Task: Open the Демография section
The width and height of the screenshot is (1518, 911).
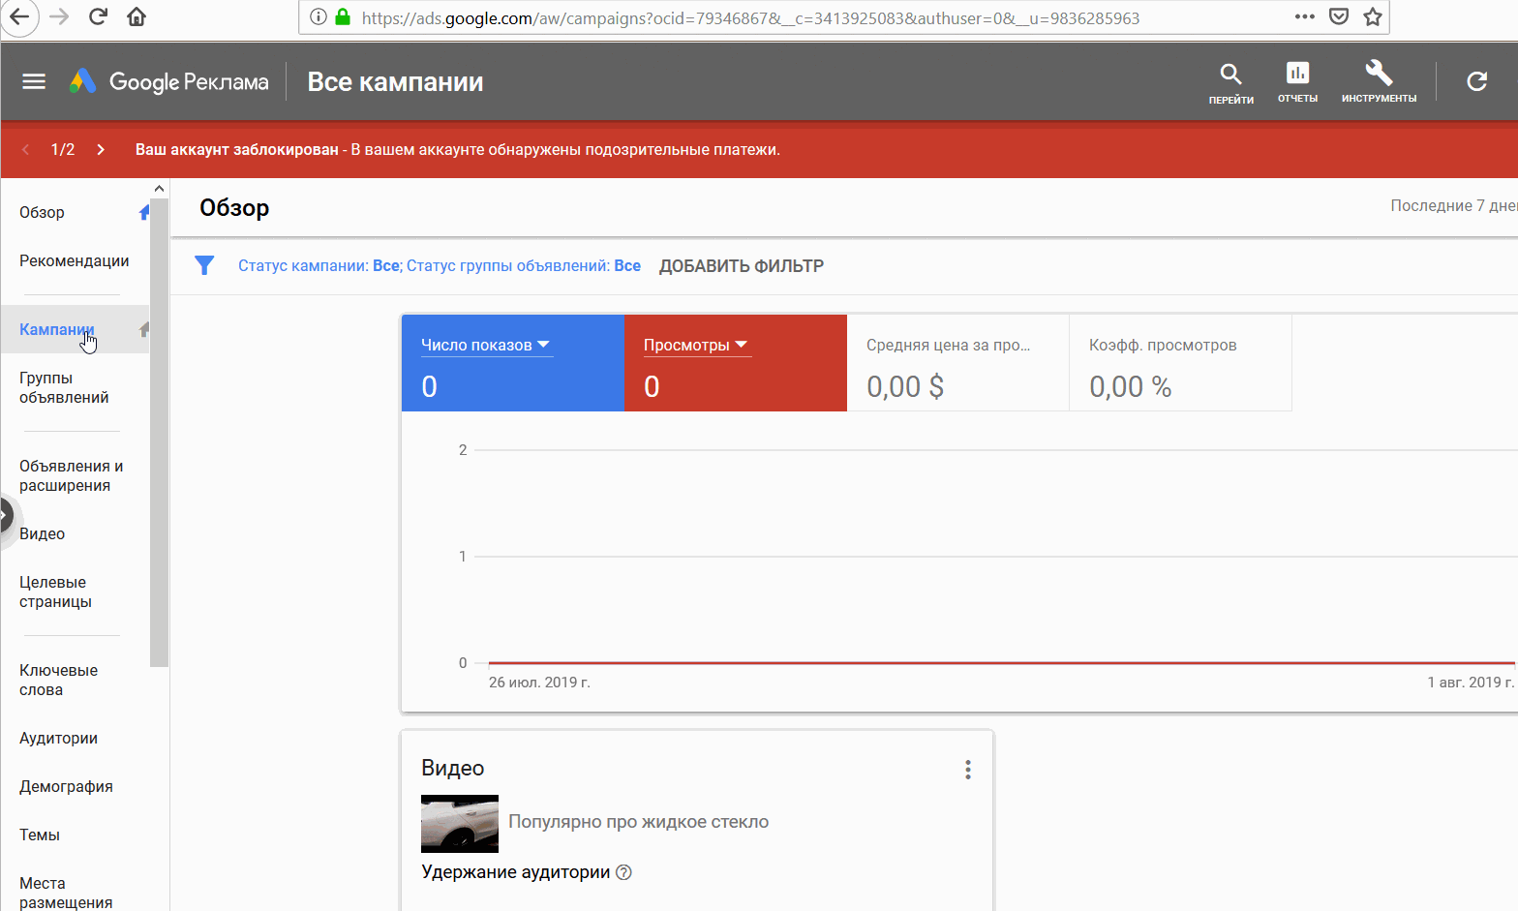Action: tap(66, 786)
